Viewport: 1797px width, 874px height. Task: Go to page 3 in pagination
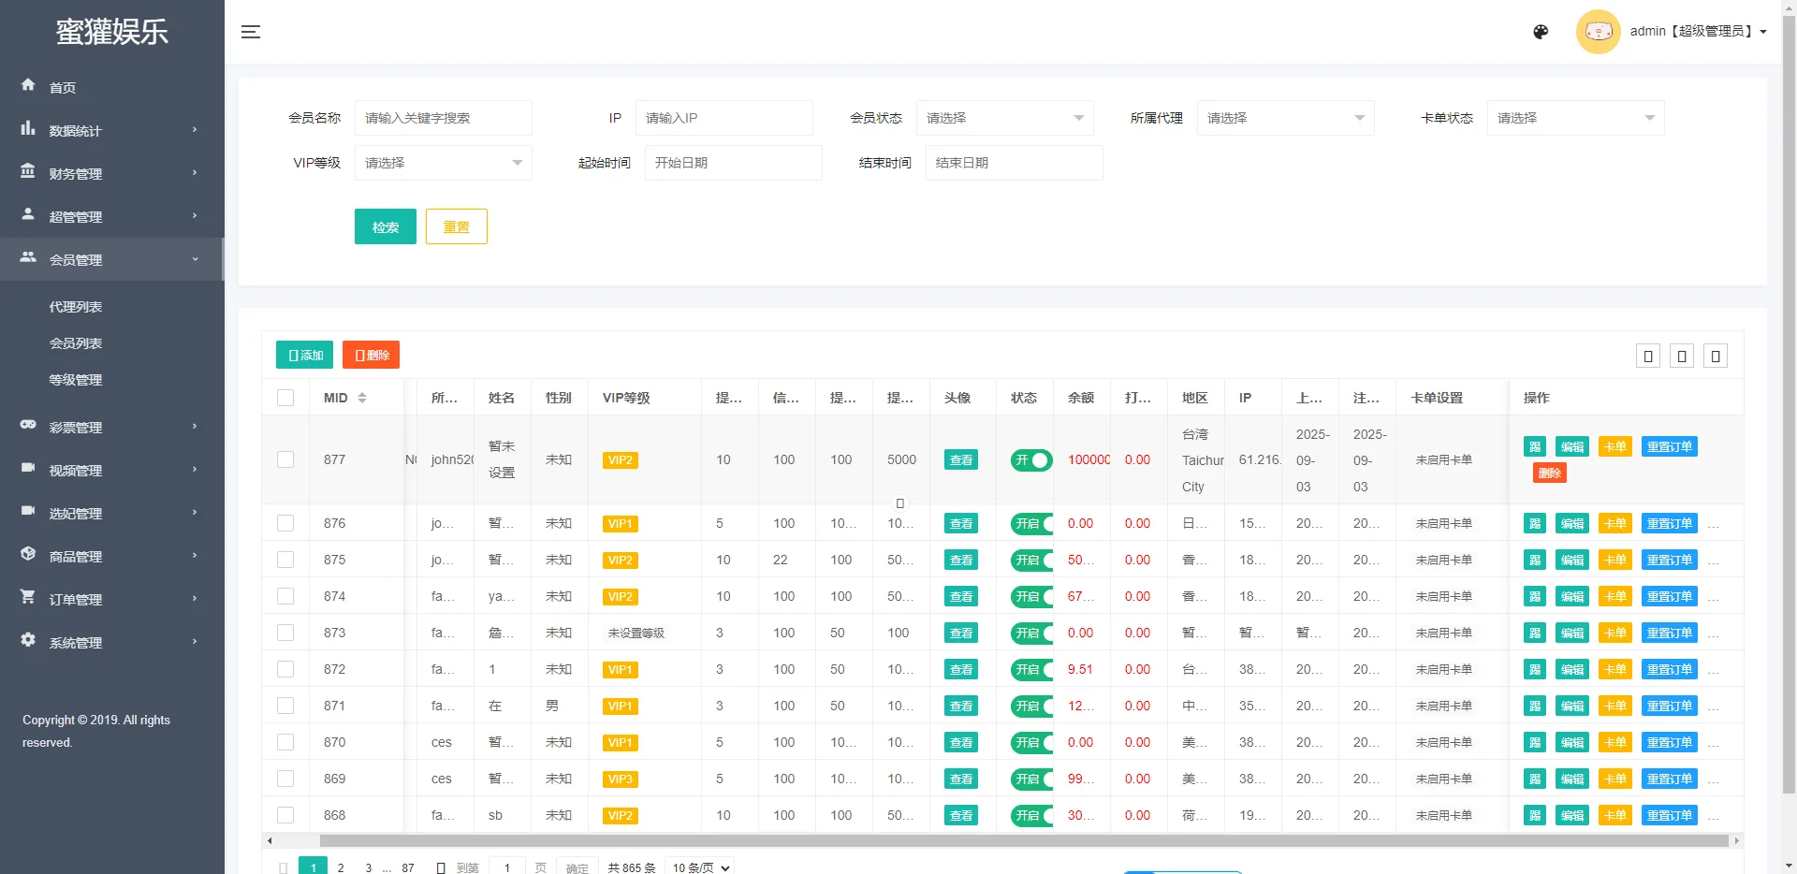click(368, 868)
